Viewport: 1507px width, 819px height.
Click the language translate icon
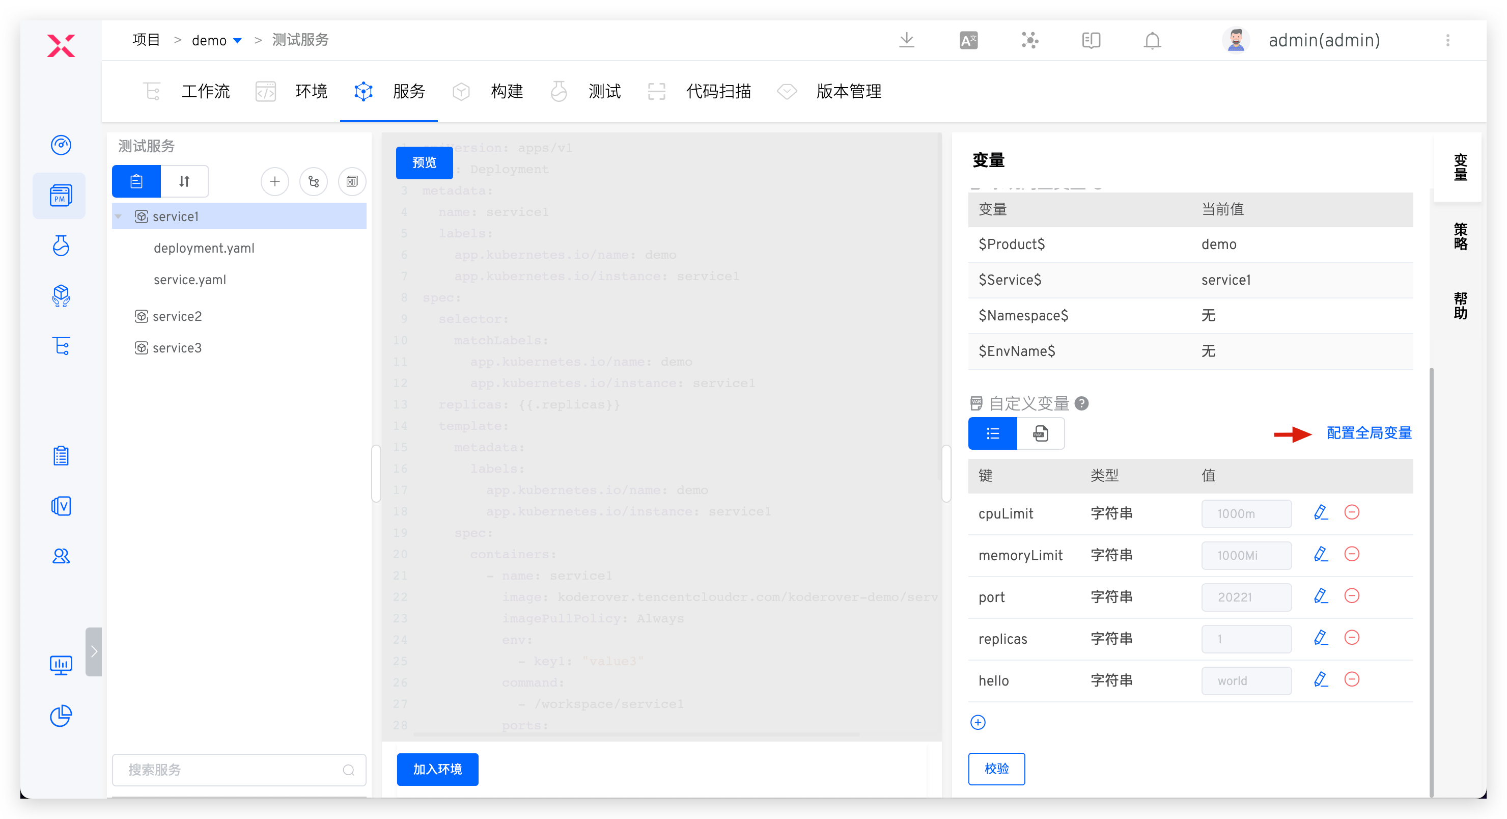(x=968, y=40)
